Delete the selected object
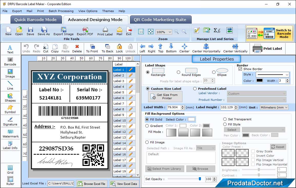Viewport: 296px width, 188px height. [77, 48]
